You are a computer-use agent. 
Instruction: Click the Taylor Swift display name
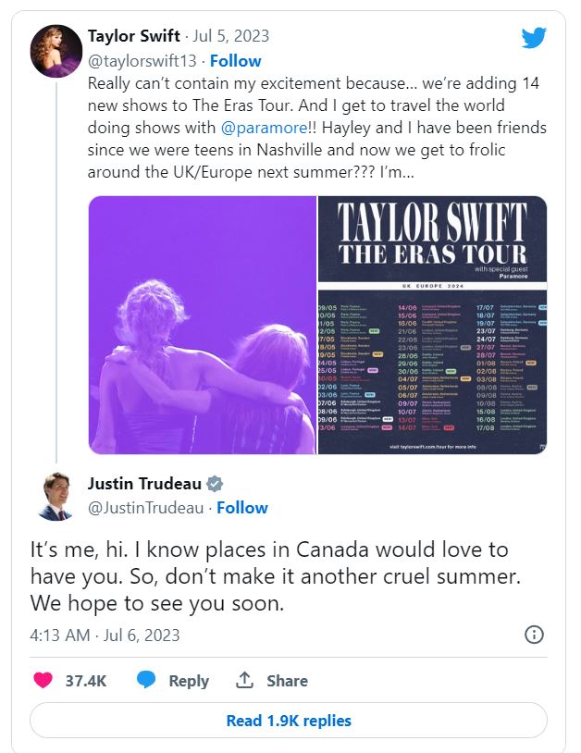click(x=135, y=36)
